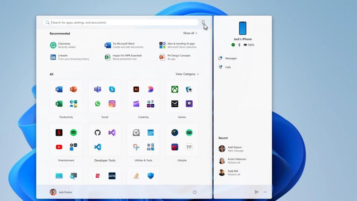Click Show all recommended items
The image size is (357, 201).
[190, 33]
